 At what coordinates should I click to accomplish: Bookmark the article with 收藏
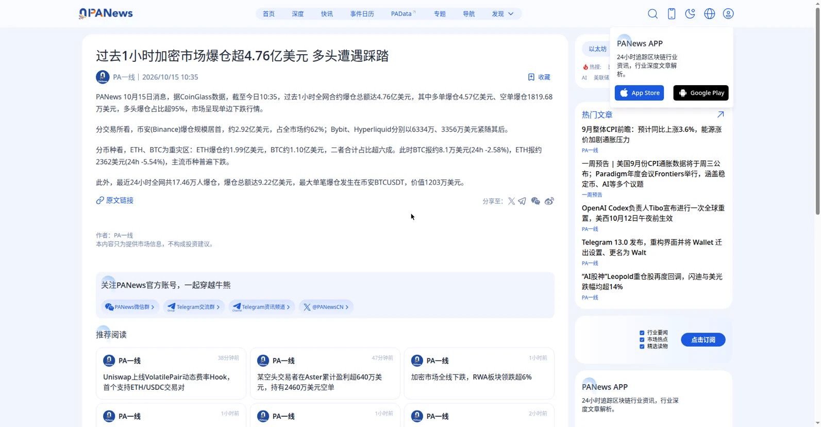tap(539, 77)
